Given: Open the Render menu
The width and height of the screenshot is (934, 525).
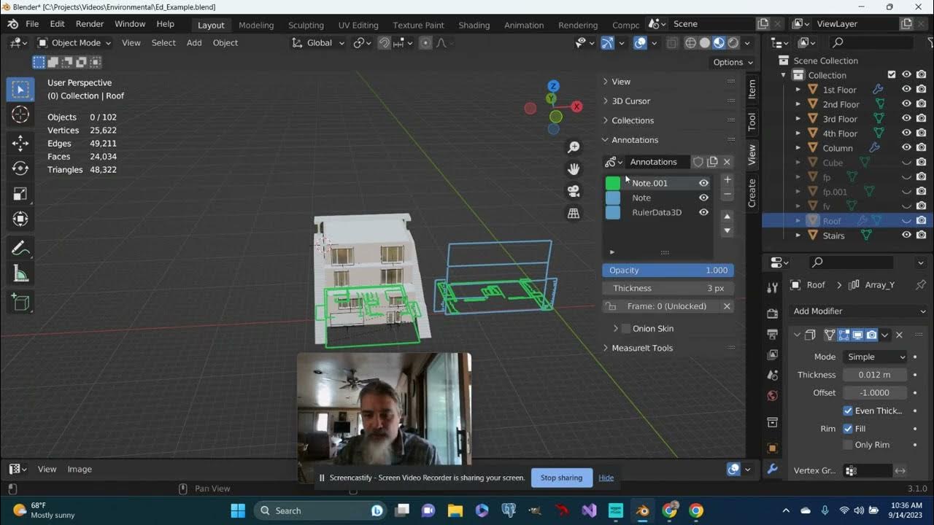Looking at the screenshot, I should coord(90,24).
